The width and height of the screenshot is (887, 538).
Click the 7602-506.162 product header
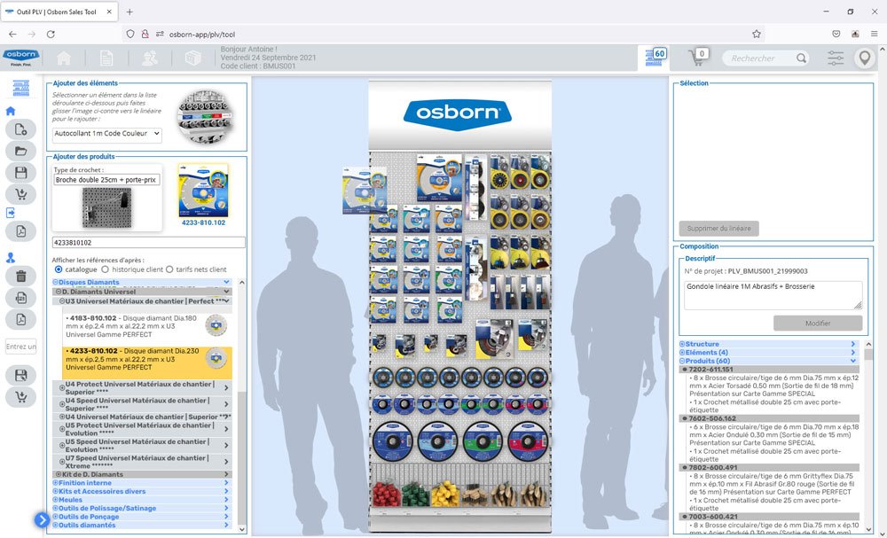click(769, 418)
